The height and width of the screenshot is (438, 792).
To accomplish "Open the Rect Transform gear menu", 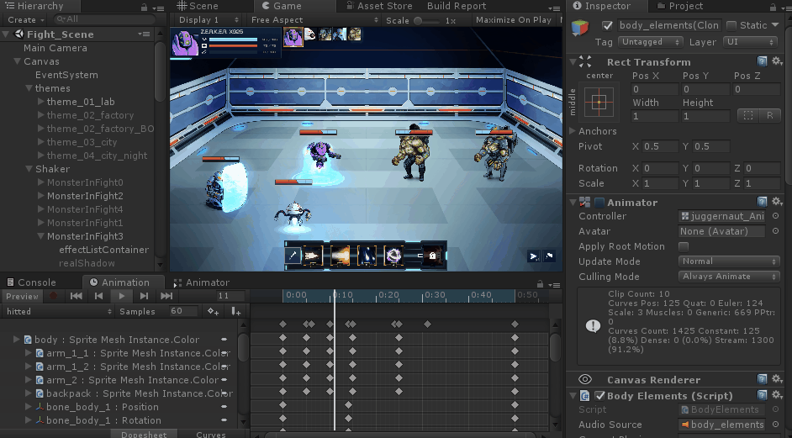I will pyautogui.click(x=777, y=62).
